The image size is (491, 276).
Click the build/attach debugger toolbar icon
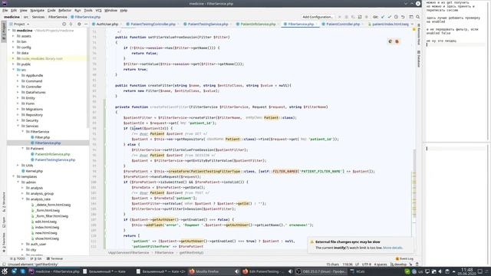click(360, 17)
